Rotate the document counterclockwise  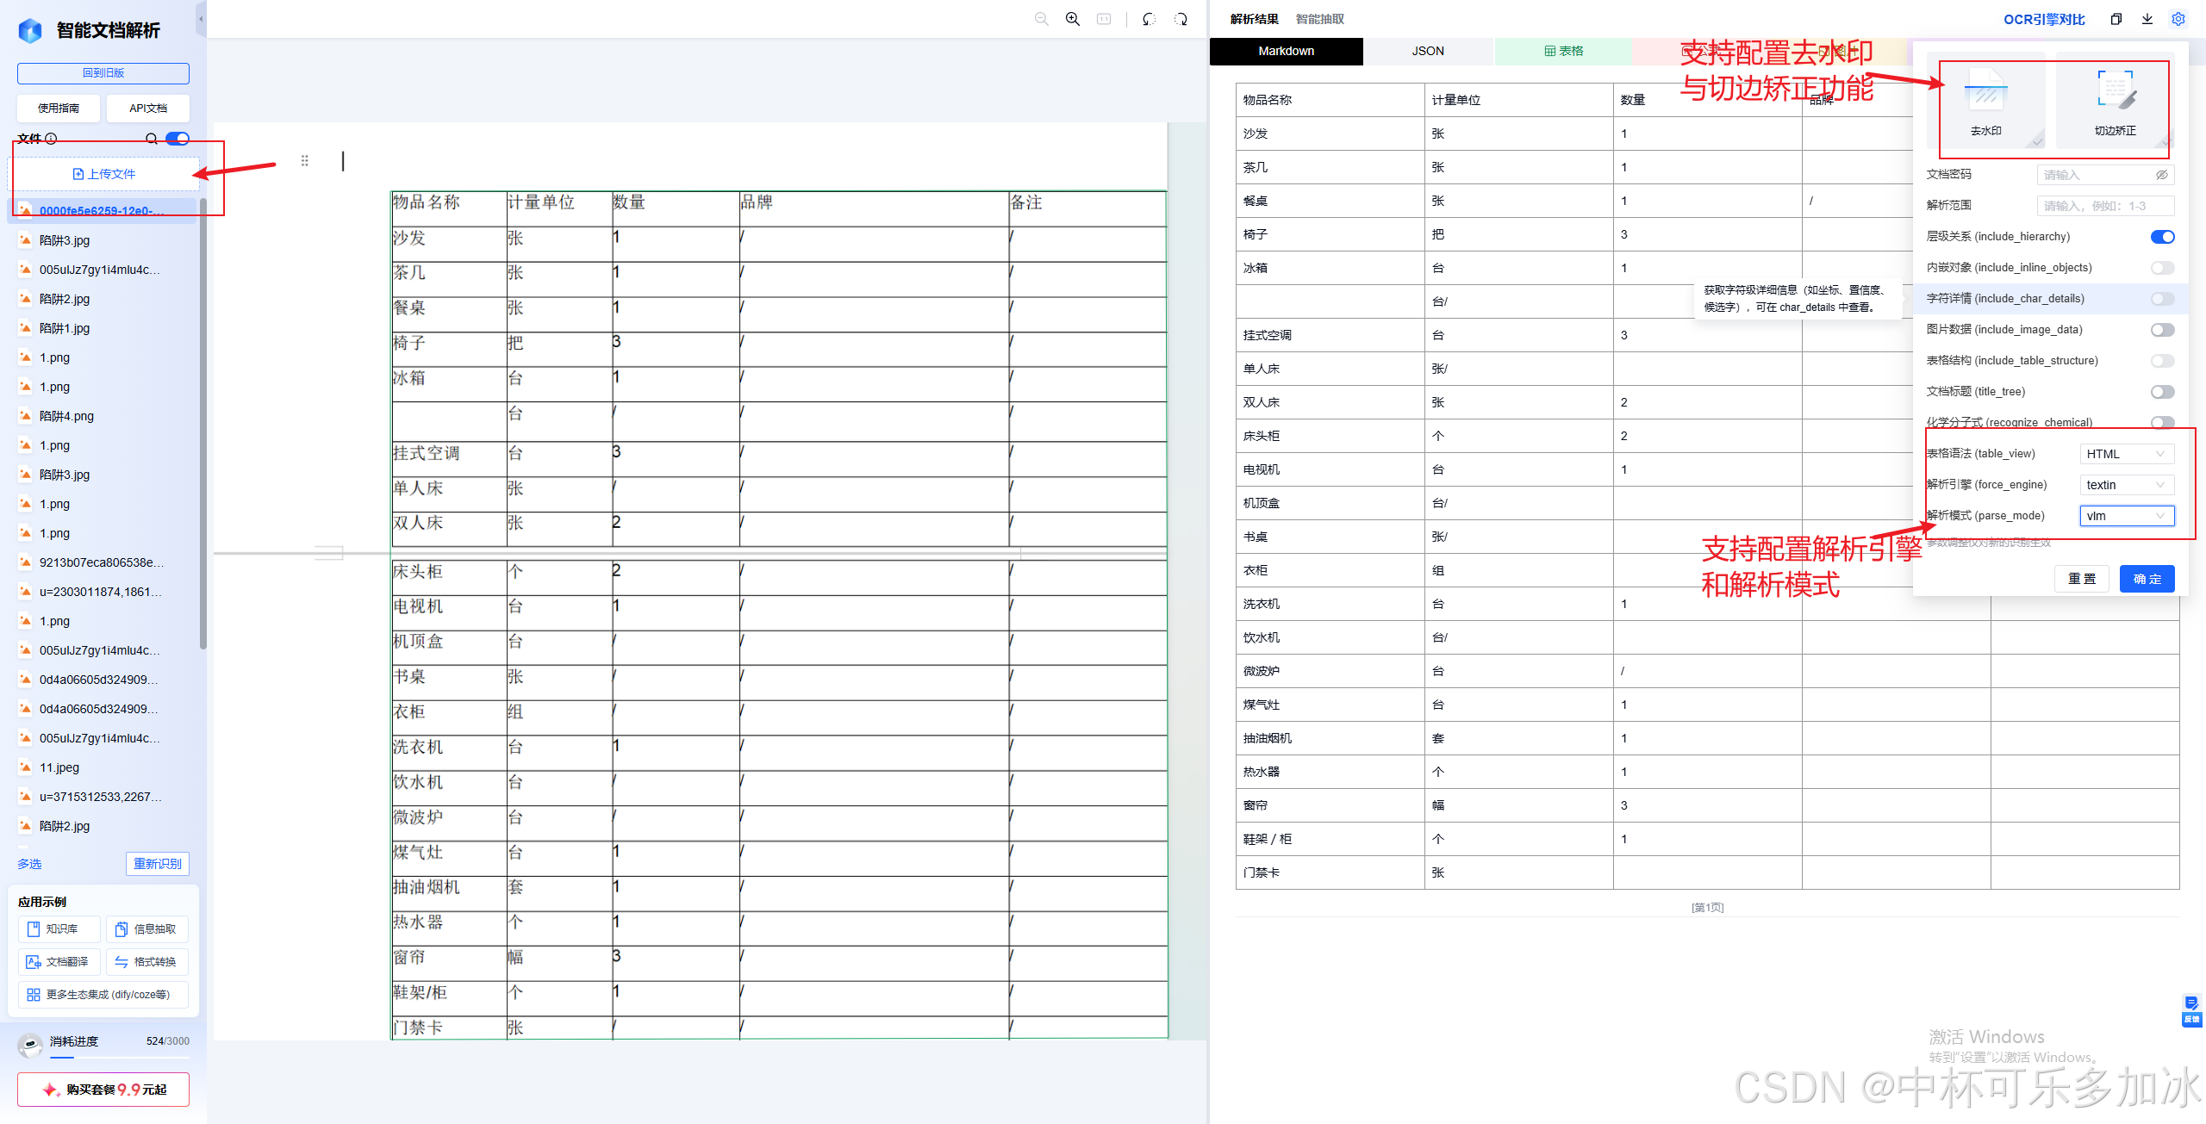1149,19
